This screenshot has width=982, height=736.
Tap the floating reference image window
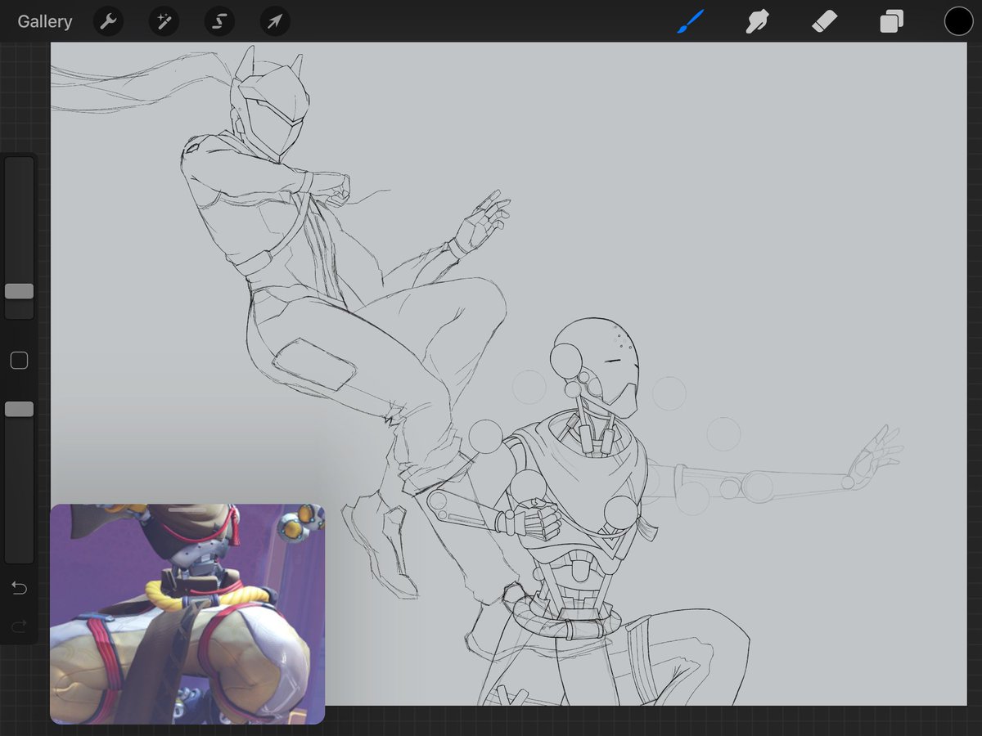coord(187,614)
